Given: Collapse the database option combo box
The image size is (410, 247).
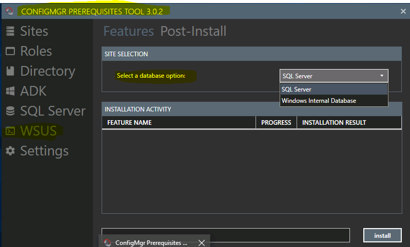Looking at the screenshot, I should pyautogui.click(x=334, y=76).
